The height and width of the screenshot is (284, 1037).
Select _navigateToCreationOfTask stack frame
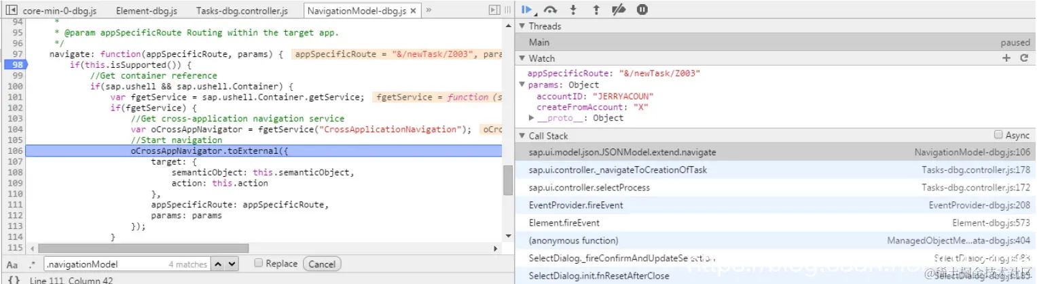click(x=774, y=170)
